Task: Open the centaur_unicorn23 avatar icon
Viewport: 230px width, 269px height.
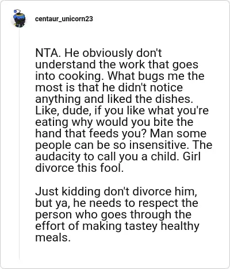Action: (x=19, y=18)
